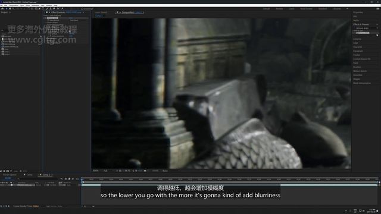
Task: Expand the Wiggler panel
Action: pyautogui.click(x=357, y=79)
